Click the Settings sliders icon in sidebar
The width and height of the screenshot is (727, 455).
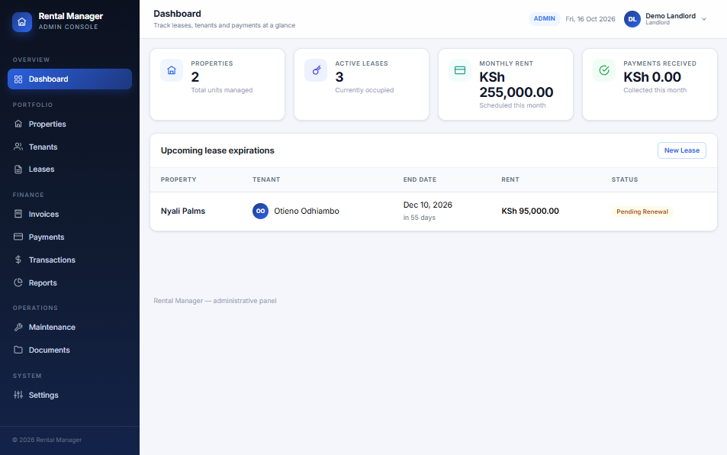pyautogui.click(x=18, y=395)
